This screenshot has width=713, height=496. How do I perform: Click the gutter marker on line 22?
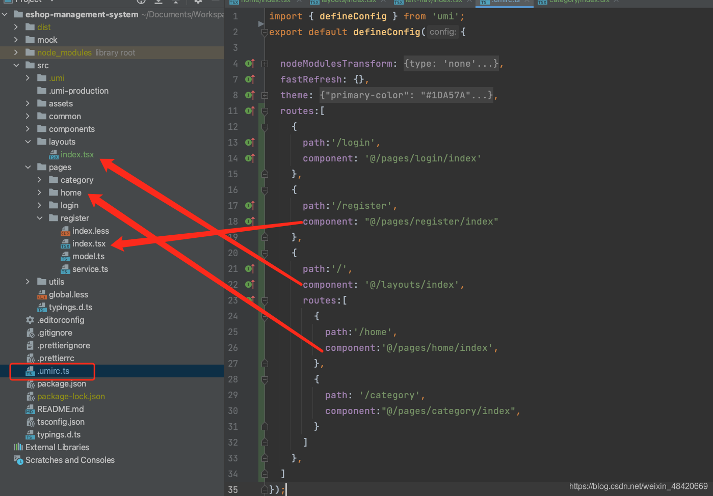[250, 285]
